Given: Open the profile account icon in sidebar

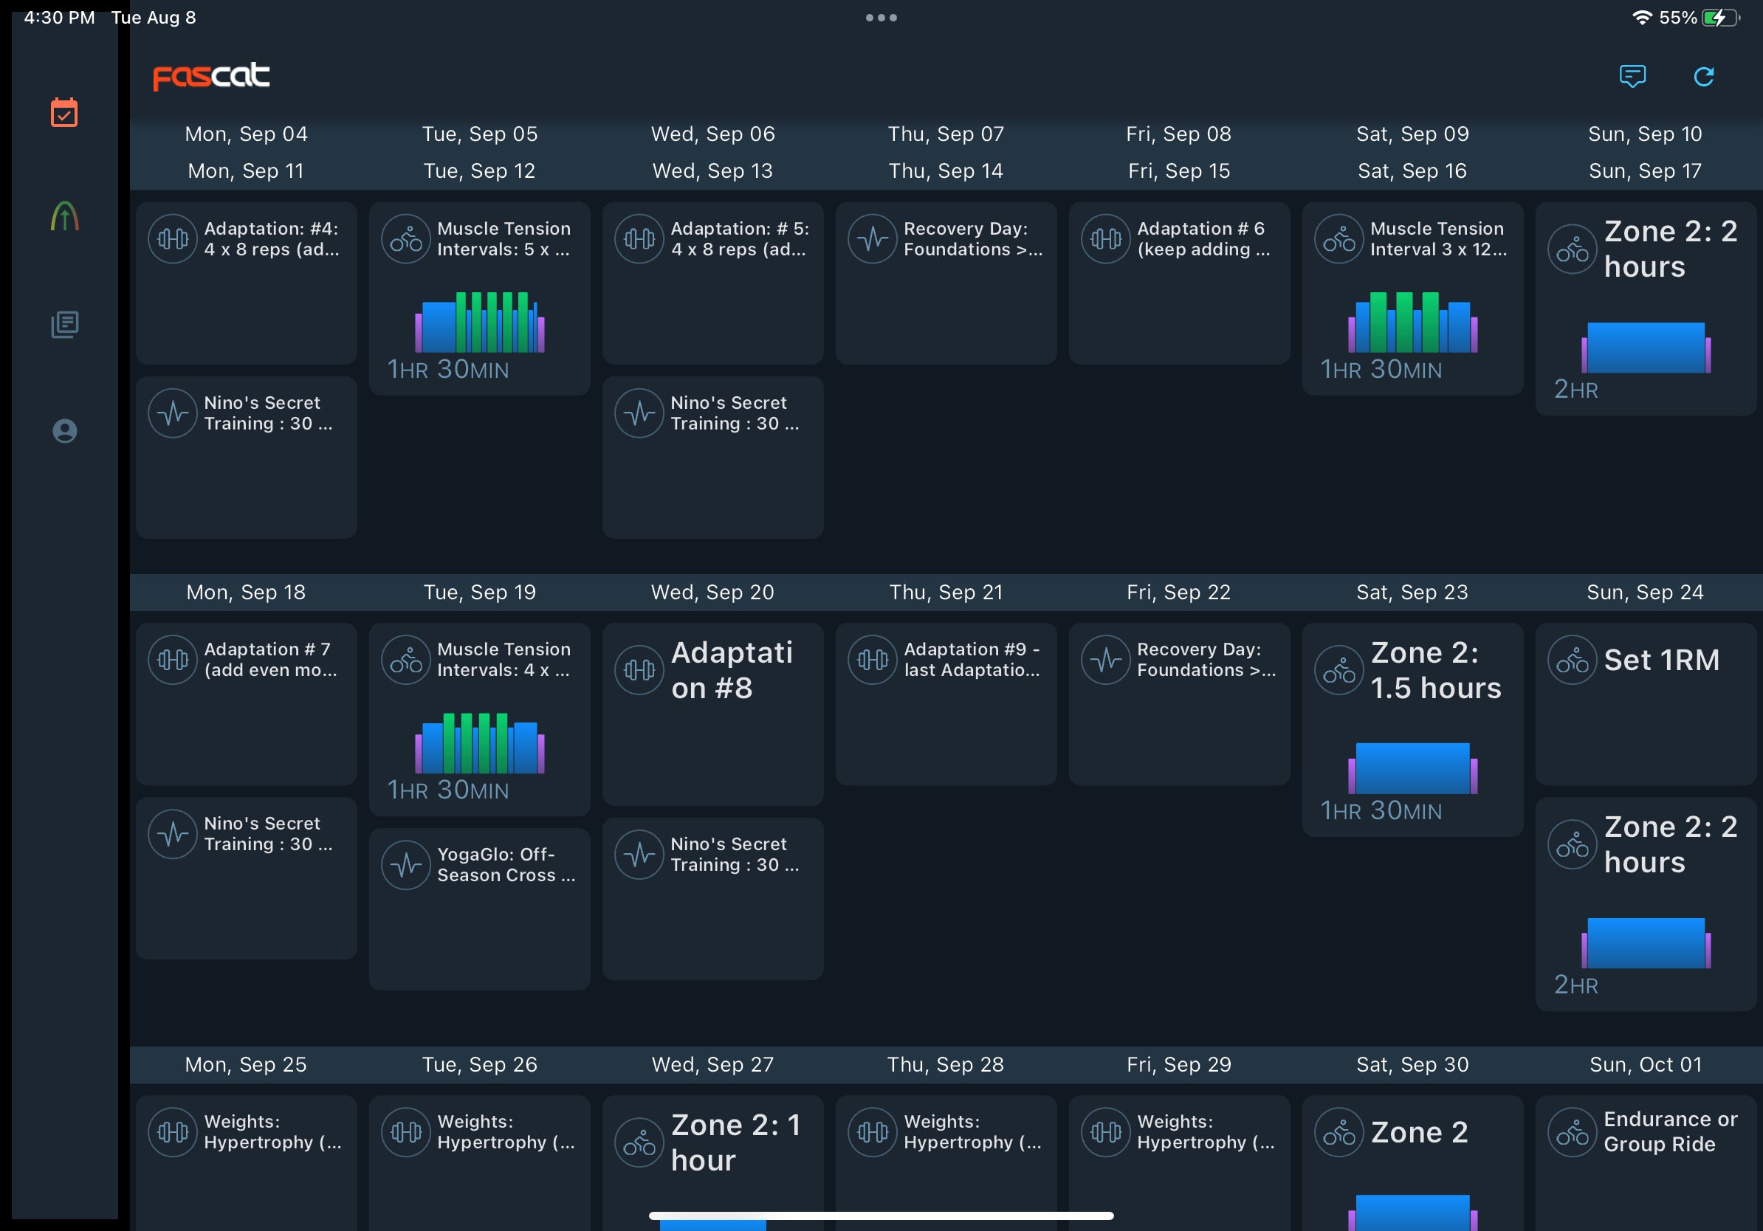Looking at the screenshot, I should click(64, 431).
